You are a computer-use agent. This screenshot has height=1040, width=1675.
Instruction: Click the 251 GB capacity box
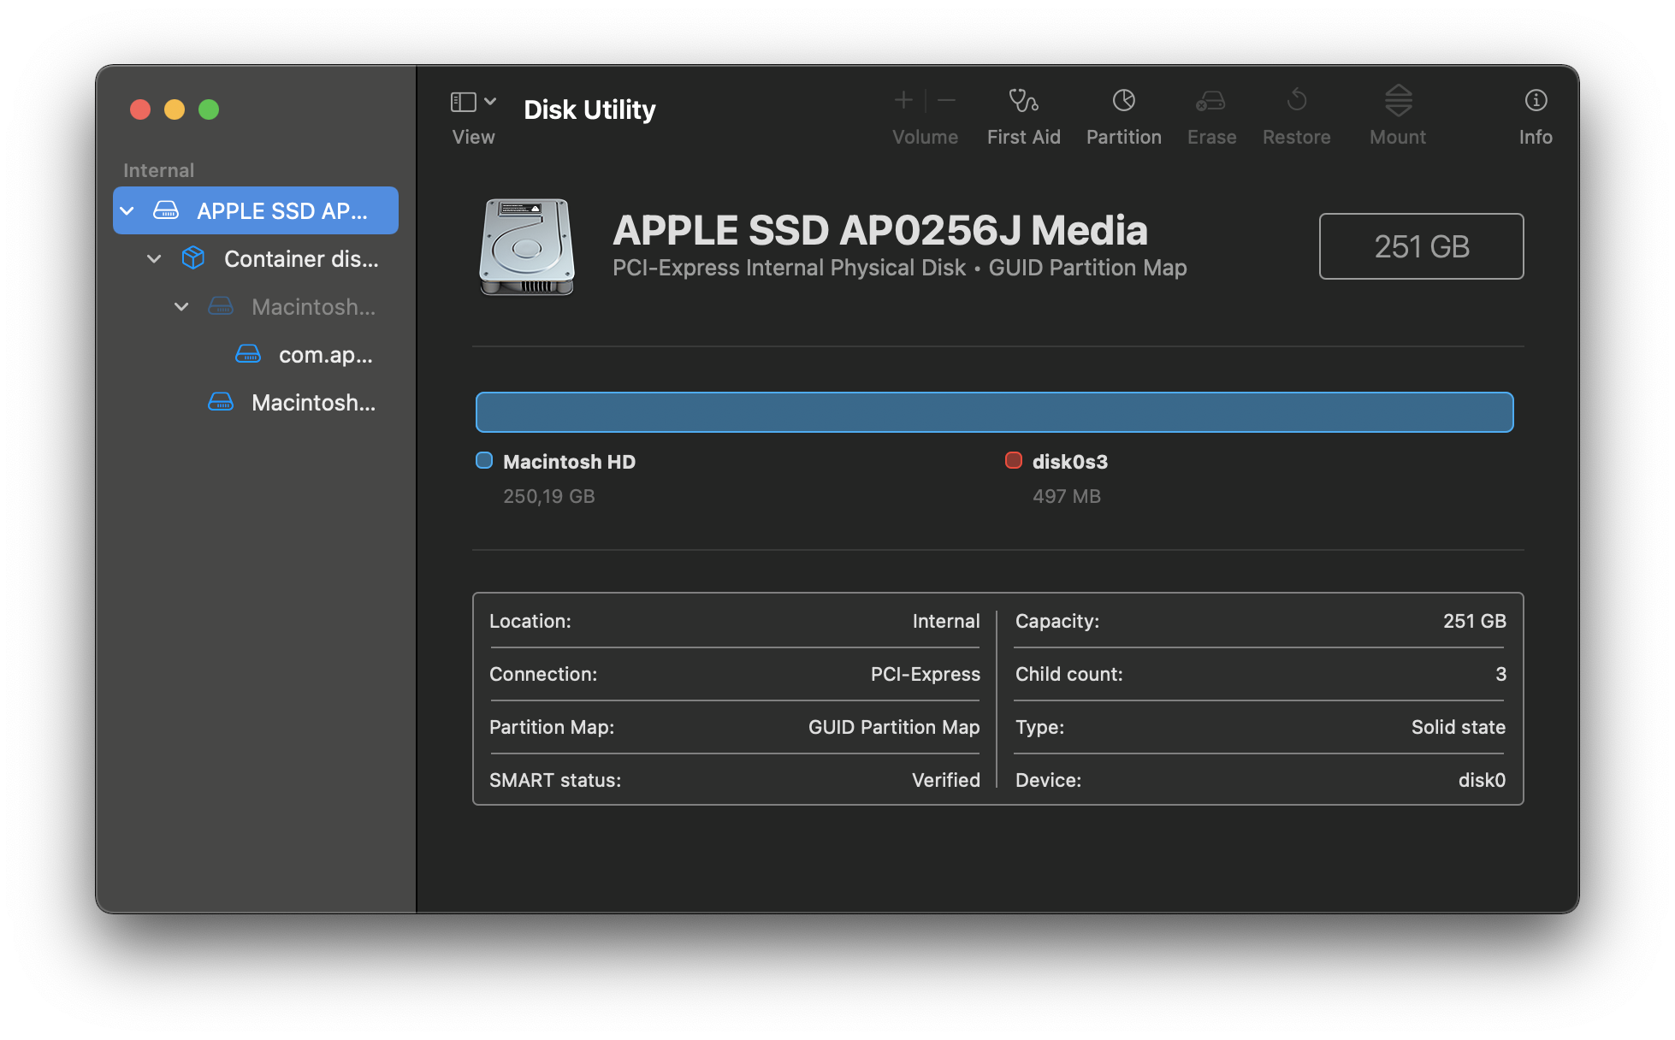click(x=1421, y=246)
